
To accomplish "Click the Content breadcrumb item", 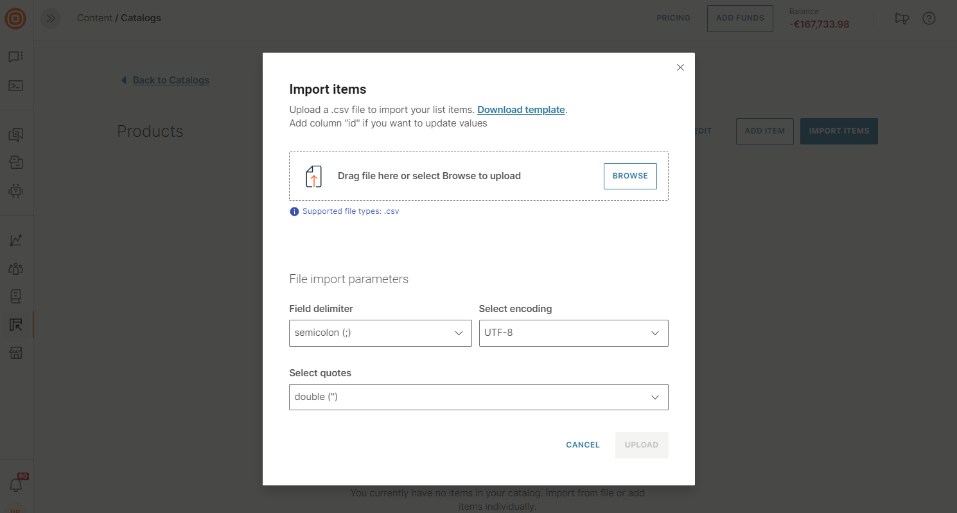I will click(94, 18).
